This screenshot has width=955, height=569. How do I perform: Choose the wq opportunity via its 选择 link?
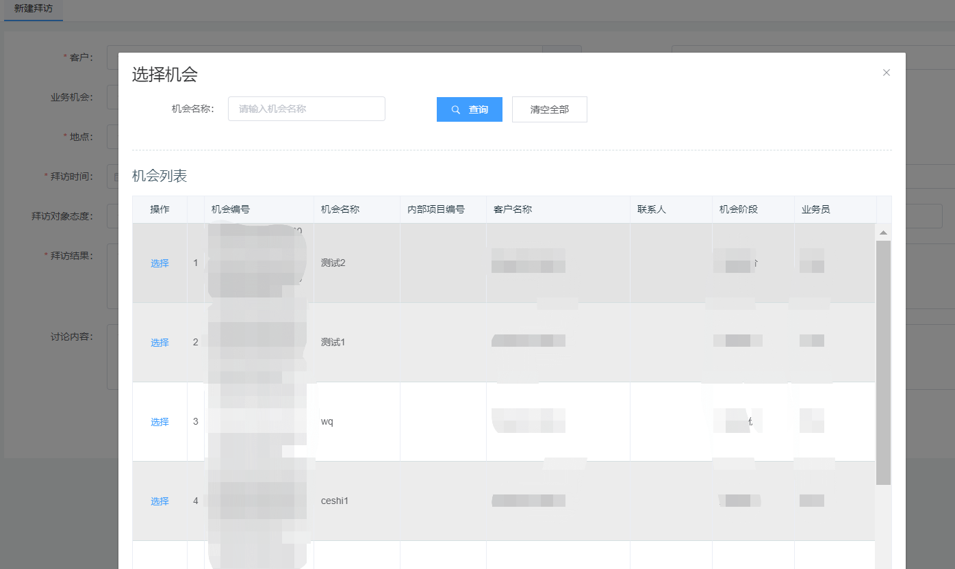click(x=160, y=422)
